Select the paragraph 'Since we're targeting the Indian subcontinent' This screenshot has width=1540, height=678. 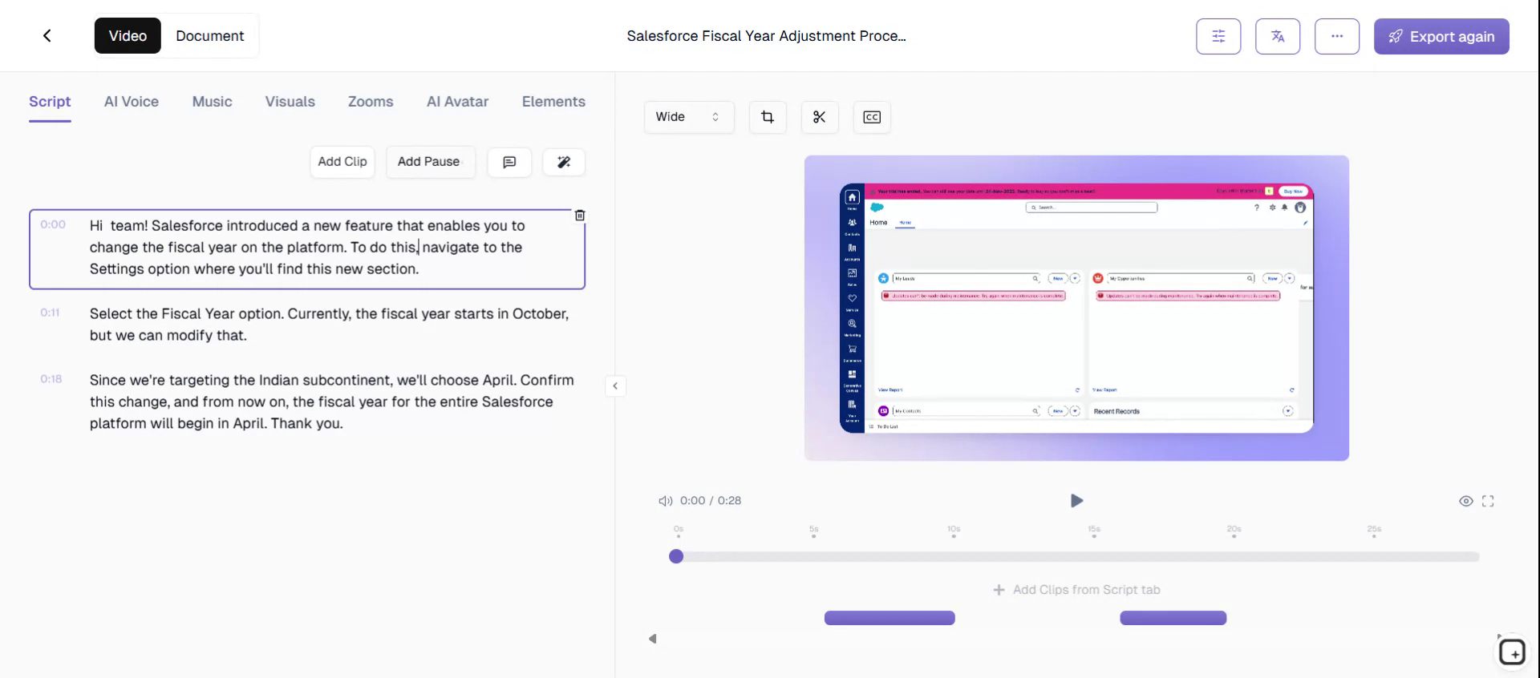(332, 402)
